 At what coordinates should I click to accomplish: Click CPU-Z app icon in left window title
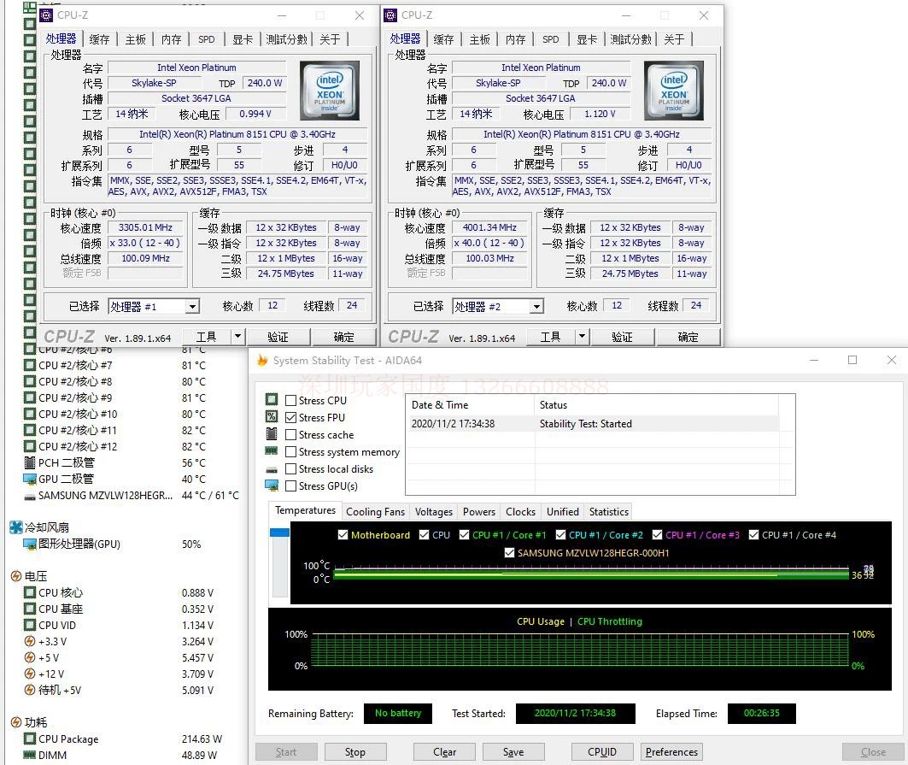(47, 15)
